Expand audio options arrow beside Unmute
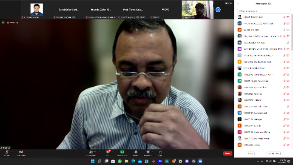Image resolution: width=293 pixels, height=165 pixels. coord(12,152)
